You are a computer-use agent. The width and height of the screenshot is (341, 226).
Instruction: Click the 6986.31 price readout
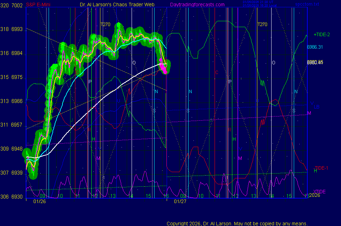(315, 47)
